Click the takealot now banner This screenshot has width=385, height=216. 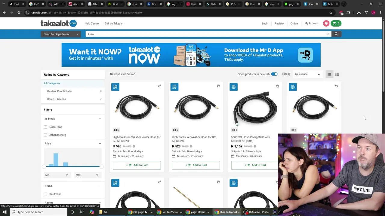click(x=191, y=55)
